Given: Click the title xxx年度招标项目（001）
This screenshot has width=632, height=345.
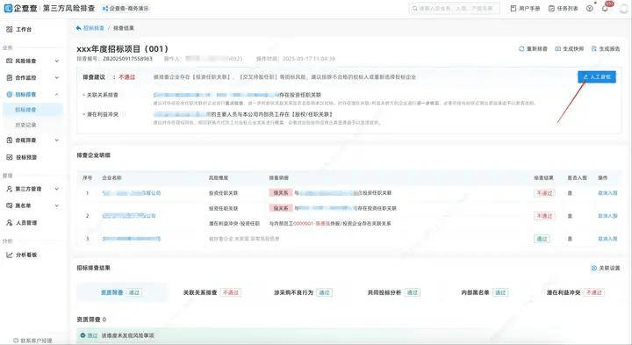Looking at the screenshot, I should [x=123, y=49].
